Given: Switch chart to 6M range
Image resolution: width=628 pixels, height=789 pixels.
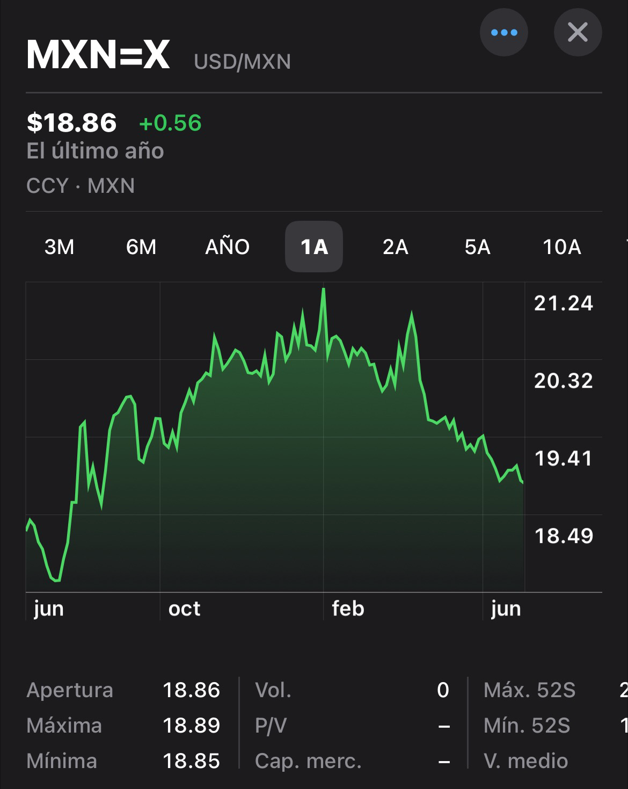Looking at the screenshot, I should (141, 247).
